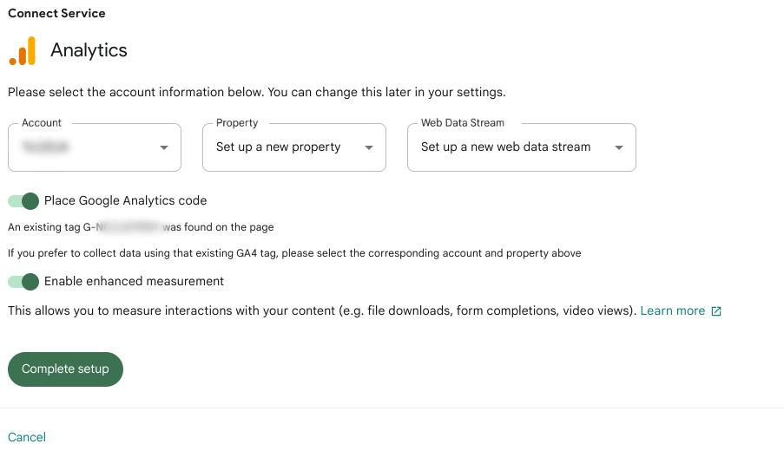Click the Connect Service heading

56,14
